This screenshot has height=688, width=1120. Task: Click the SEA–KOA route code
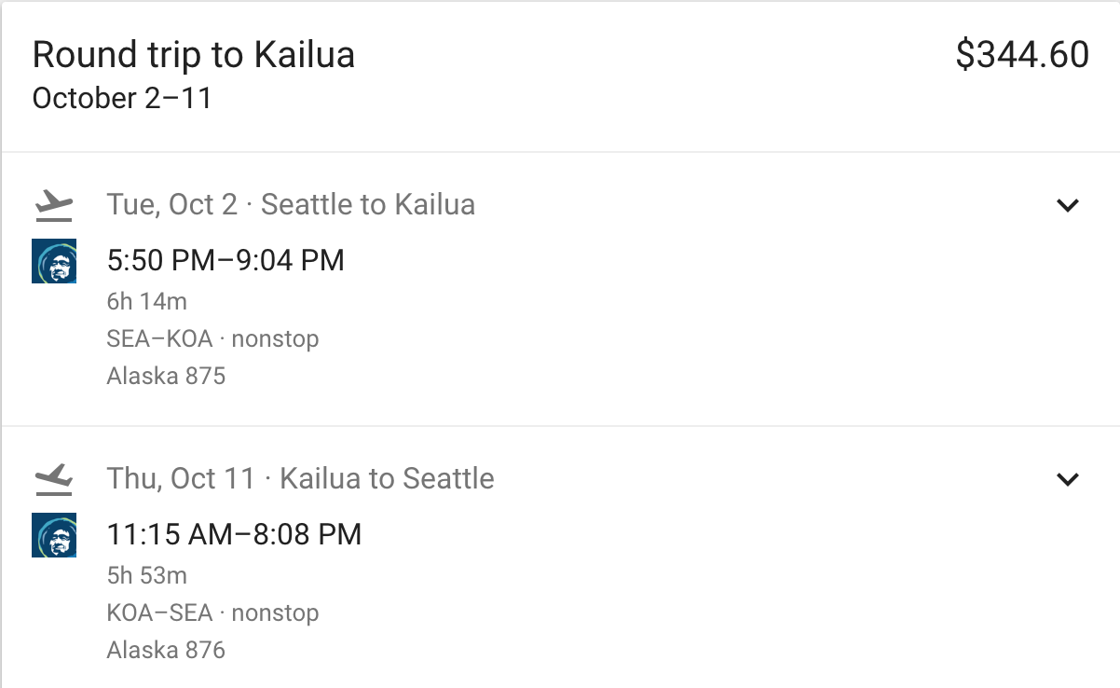pyautogui.click(x=159, y=338)
